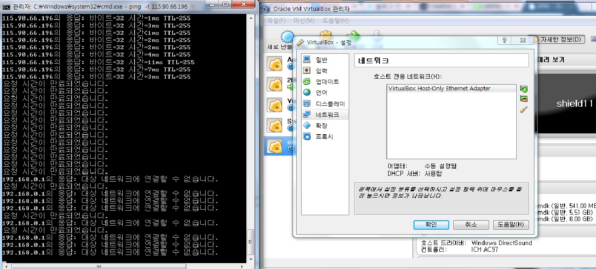Click the shield11 preview thumbnail
The image size is (596, 269).
[x=566, y=104]
